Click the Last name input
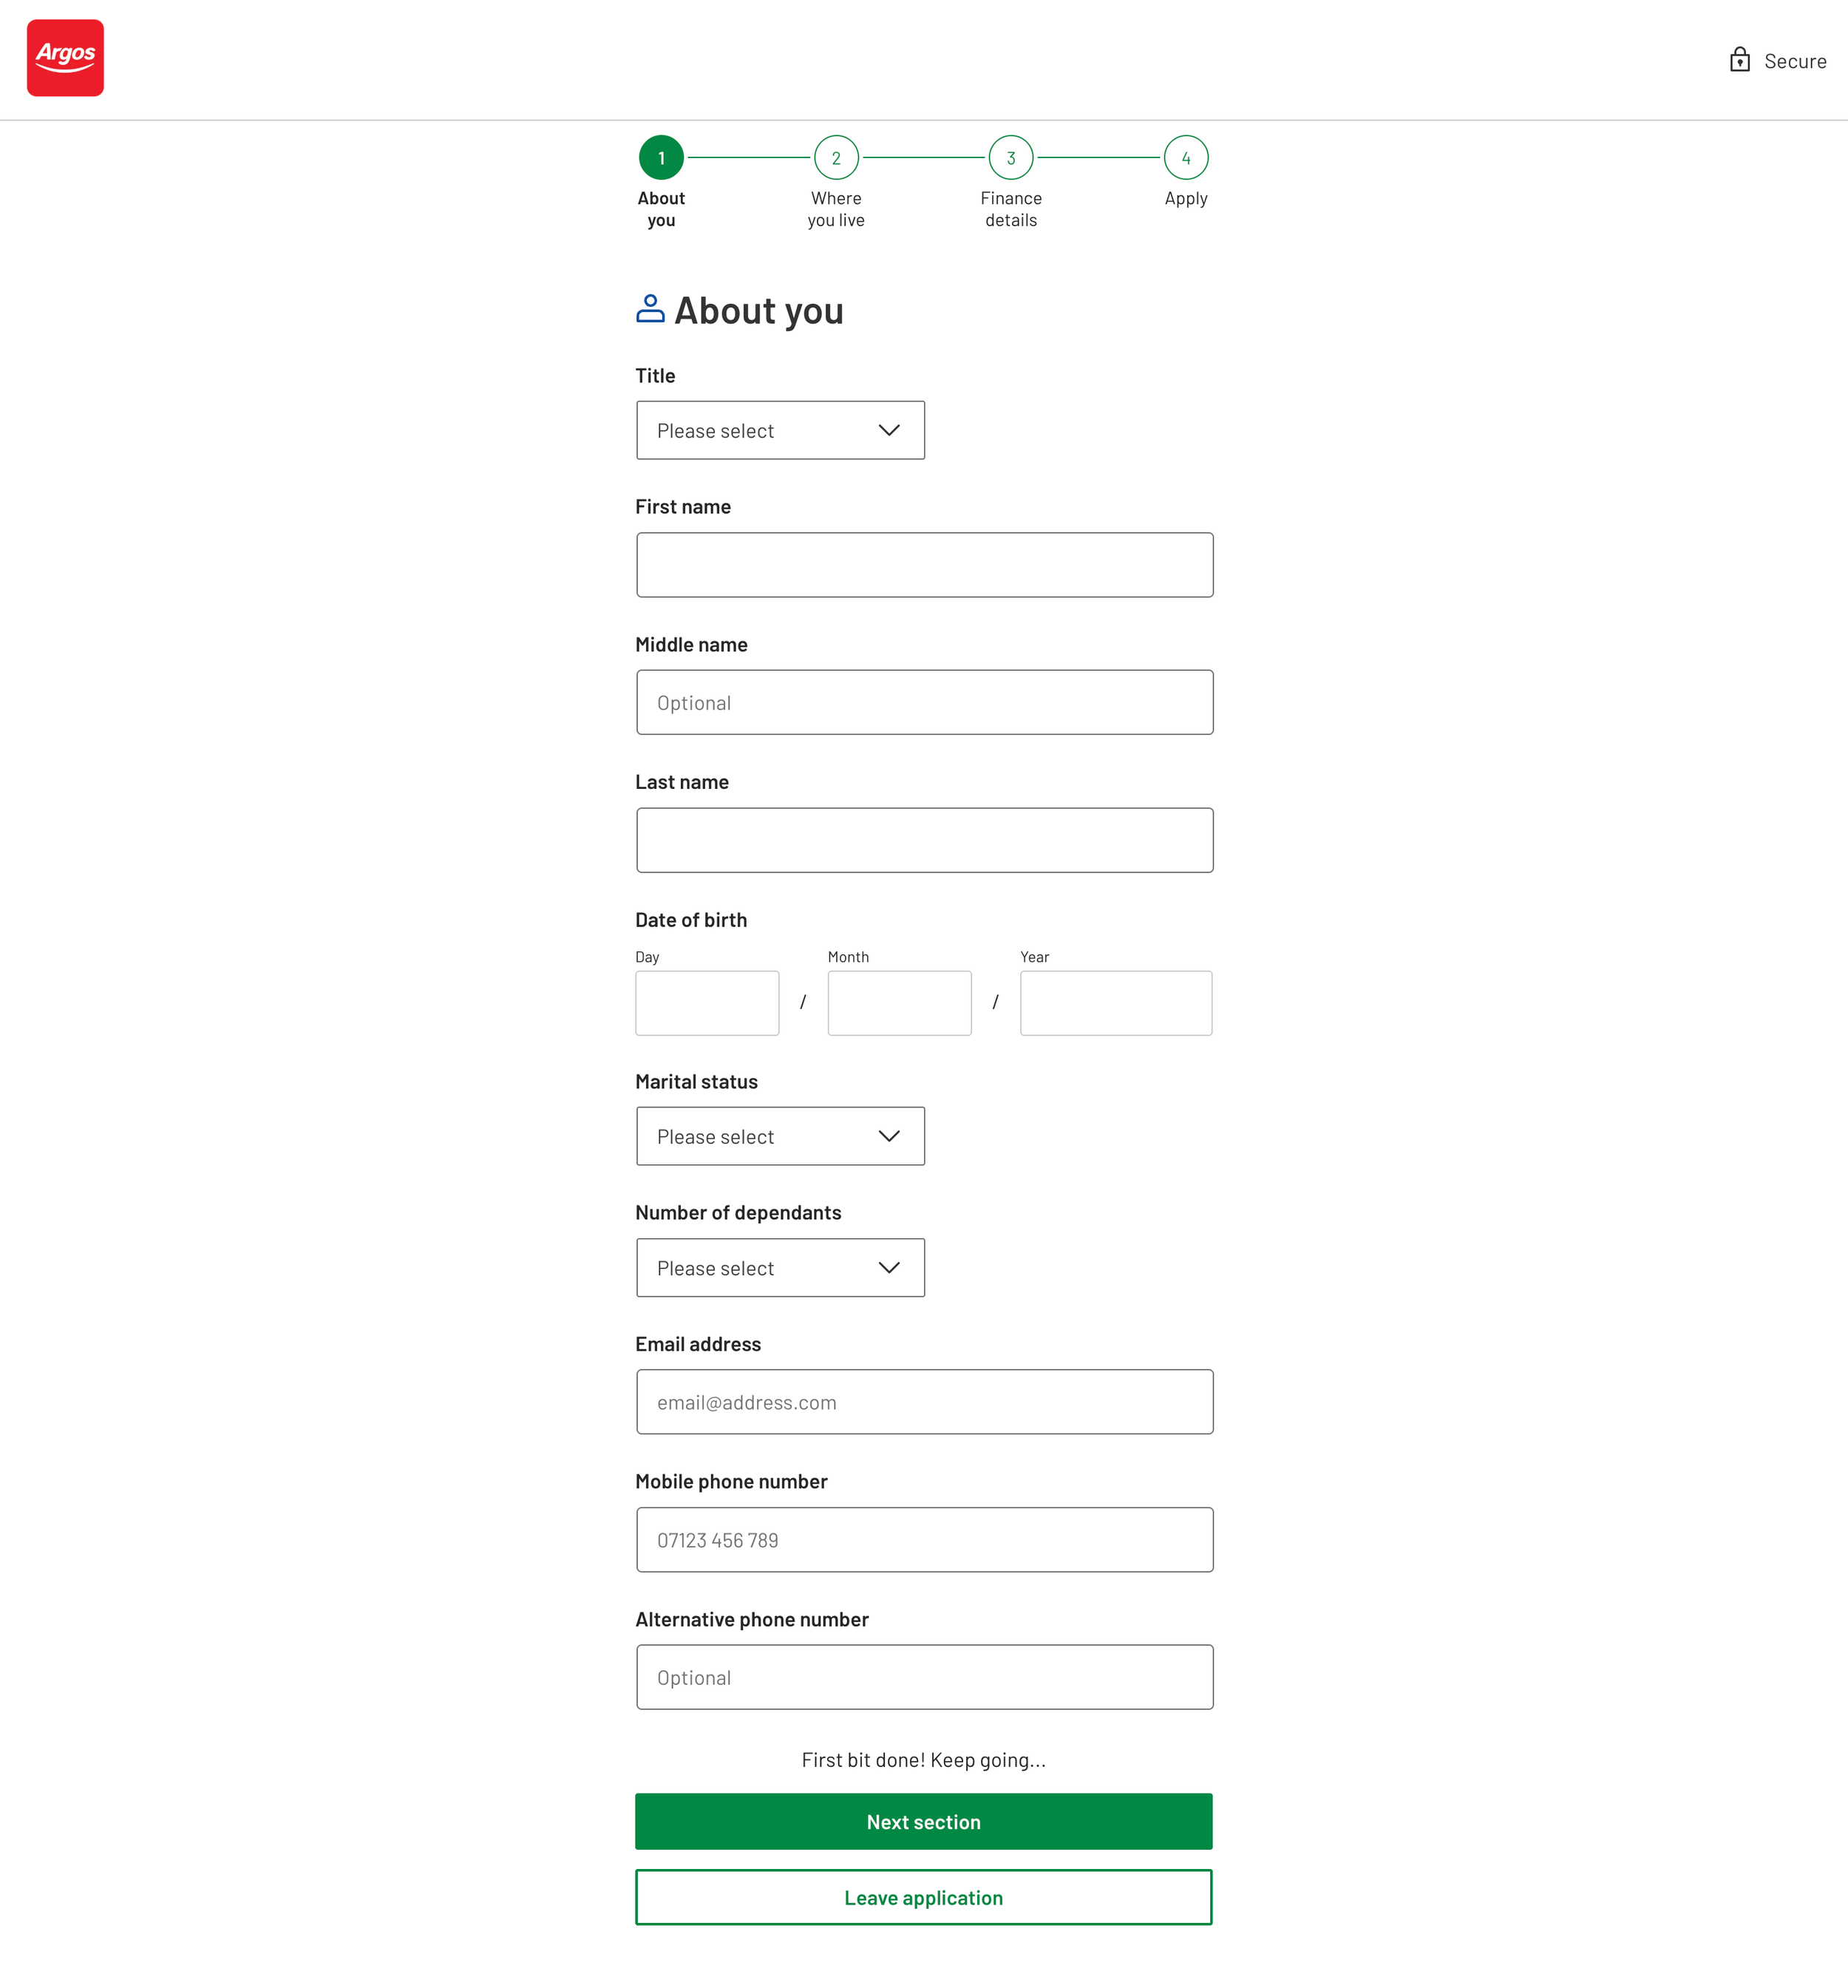The width and height of the screenshot is (1848, 1988). click(x=924, y=840)
